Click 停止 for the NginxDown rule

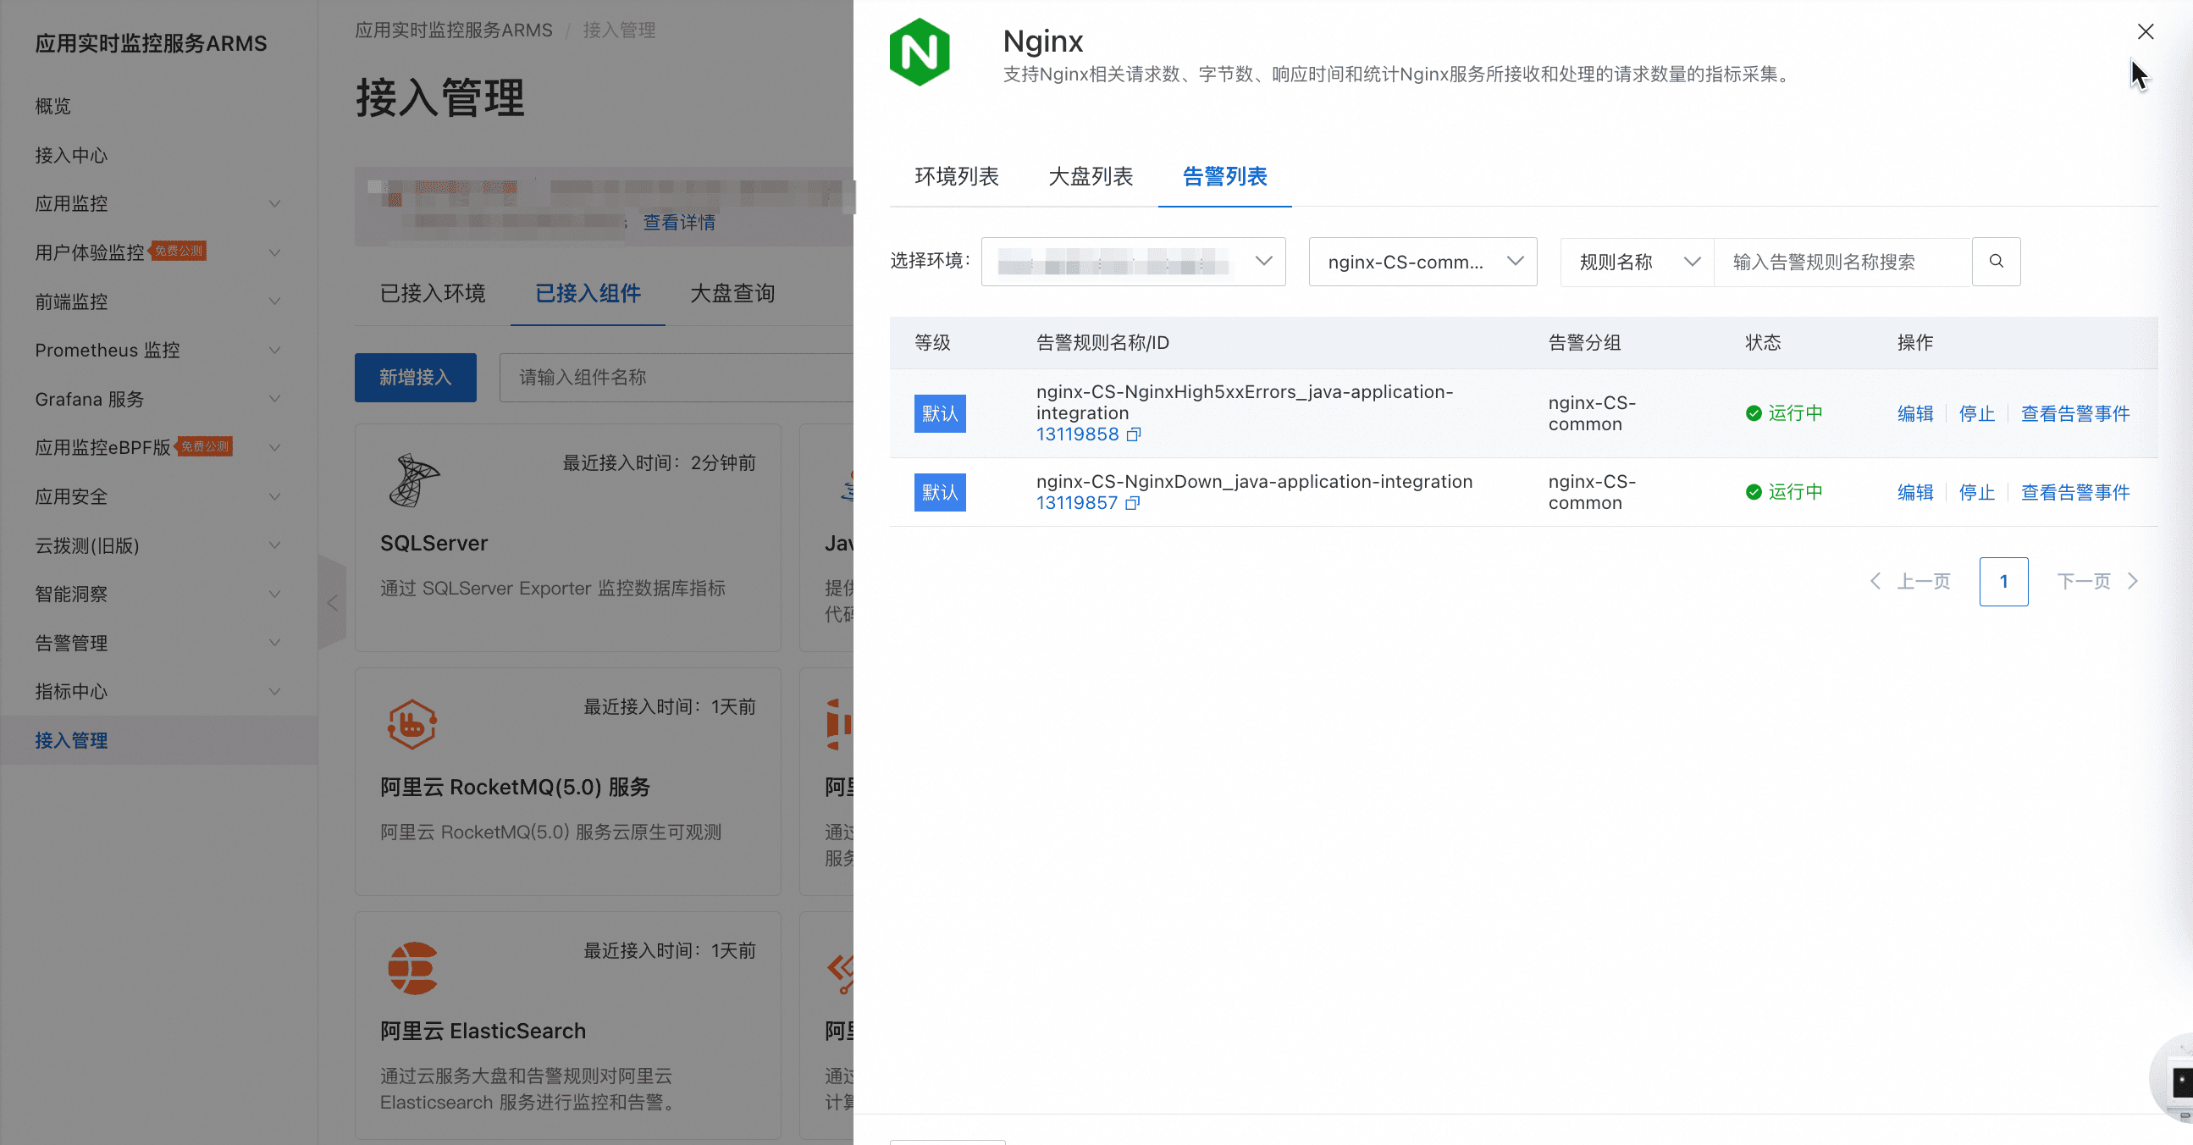click(x=1976, y=492)
